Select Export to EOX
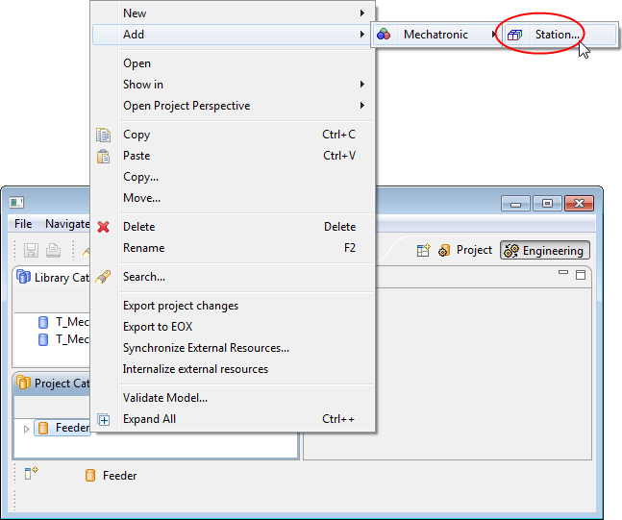The height and width of the screenshot is (520, 622). tap(234, 327)
